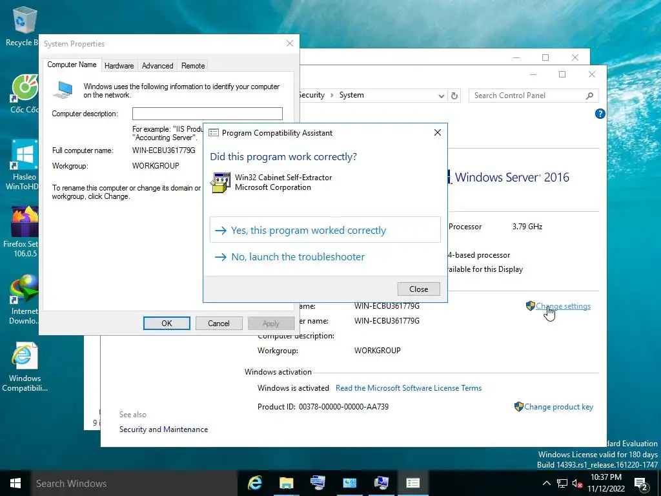661x496 pixels.
Task: Close the Program Compatibility Assistant dialog with X
Action: point(438,132)
